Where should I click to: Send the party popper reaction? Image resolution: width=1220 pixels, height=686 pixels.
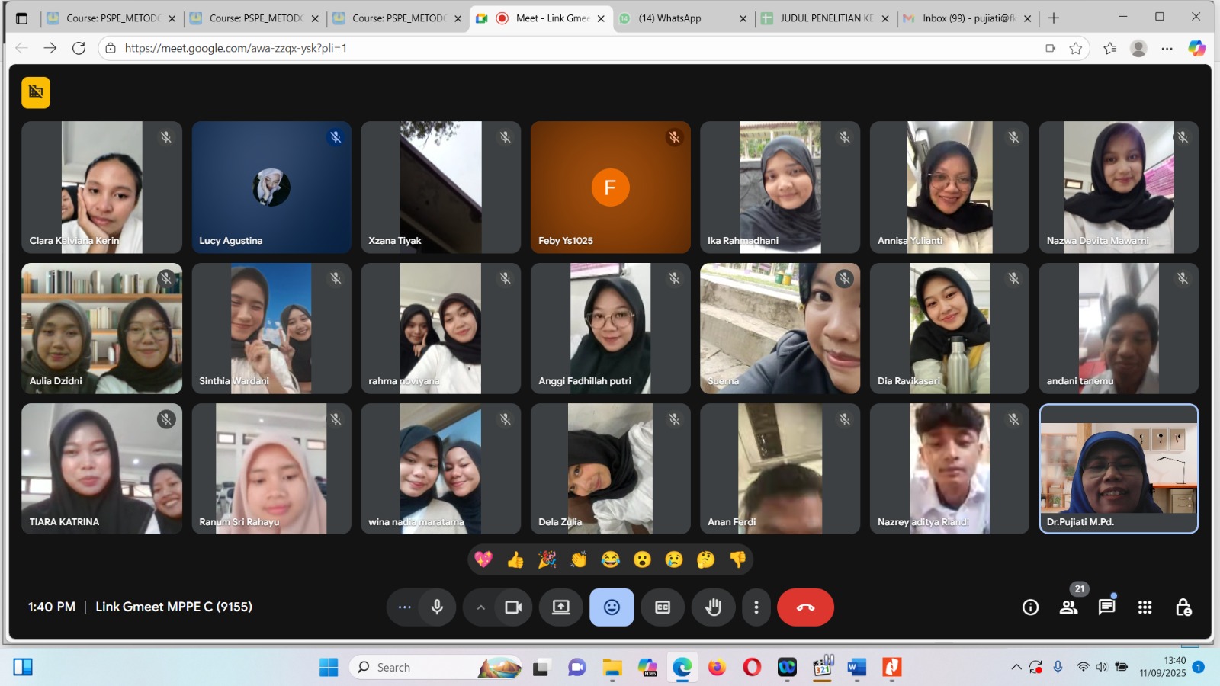(547, 560)
